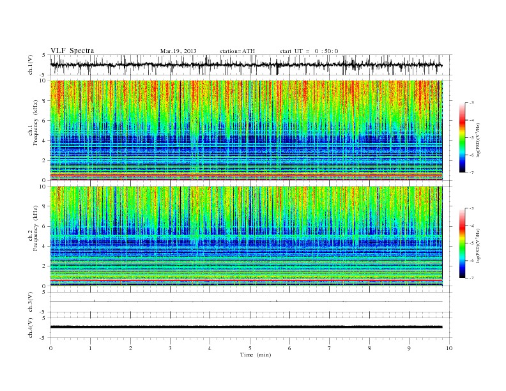
Task: Click the "-3" tick on ch.1 color bar
Action: point(471,103)
